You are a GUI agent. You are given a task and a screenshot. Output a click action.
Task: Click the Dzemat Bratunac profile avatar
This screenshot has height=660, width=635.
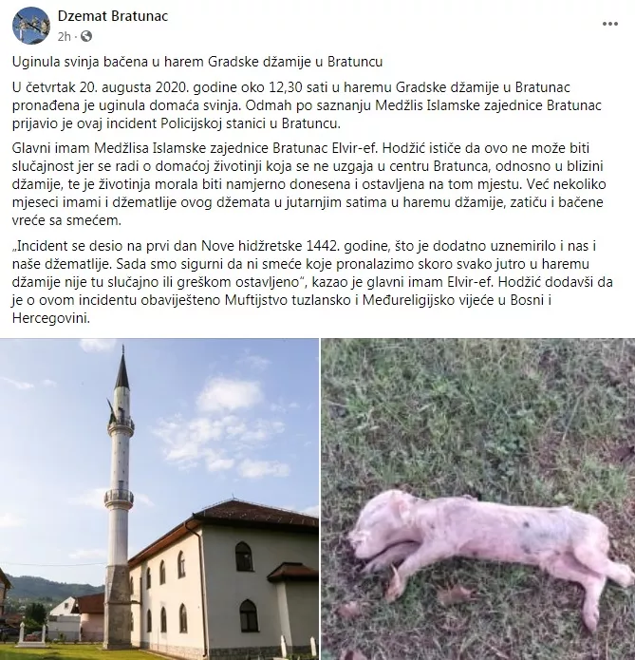(31, 26)
